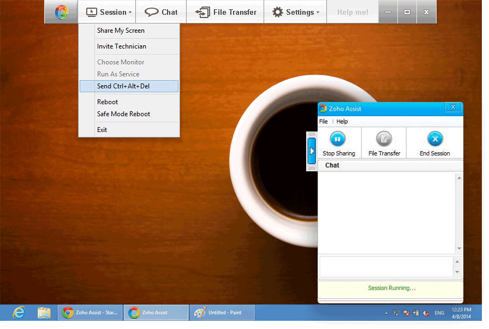The height and width of the screenshot is (329, 489).
Task: Click the chat message input field
Action: [385, 266]
